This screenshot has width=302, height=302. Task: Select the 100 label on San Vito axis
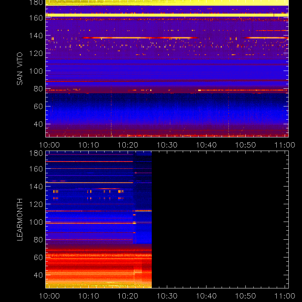coord(36,71)
